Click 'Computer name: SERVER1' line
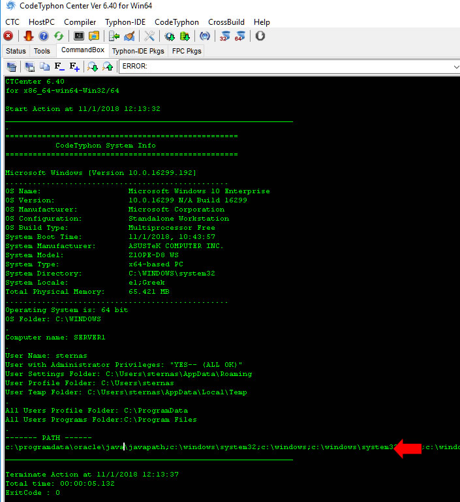The width and height of the screenshot is (460, 502). 55,337
